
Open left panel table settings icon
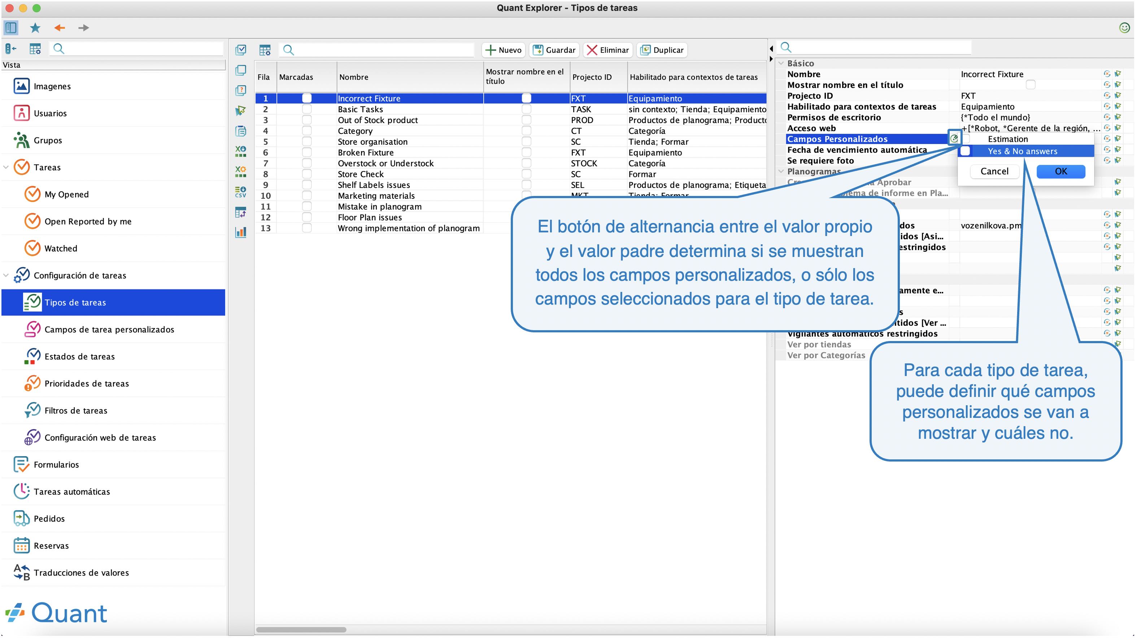pos(35,48)
